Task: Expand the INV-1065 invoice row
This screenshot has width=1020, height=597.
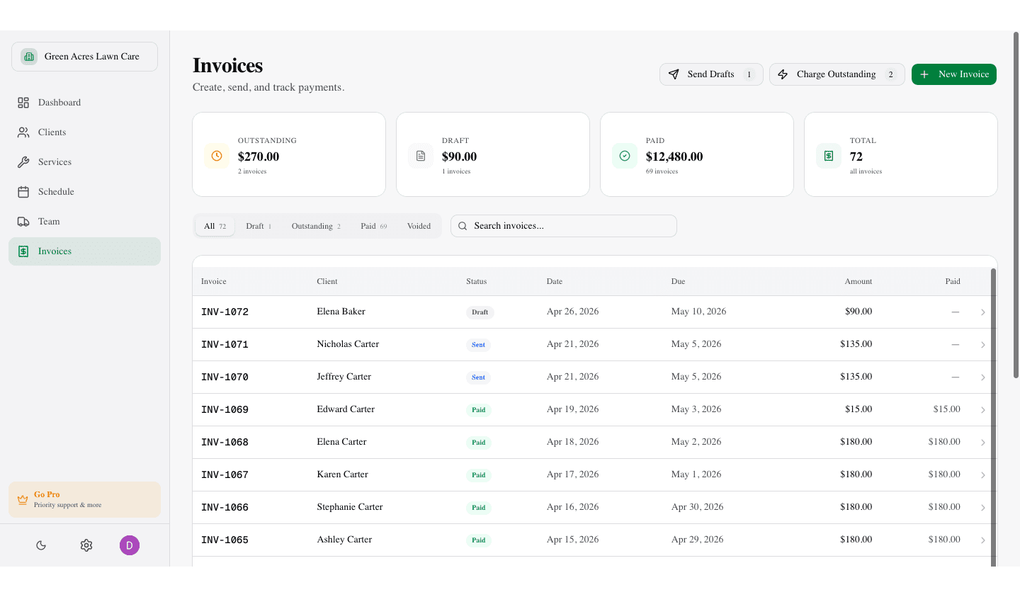Action: click(982, 540)
